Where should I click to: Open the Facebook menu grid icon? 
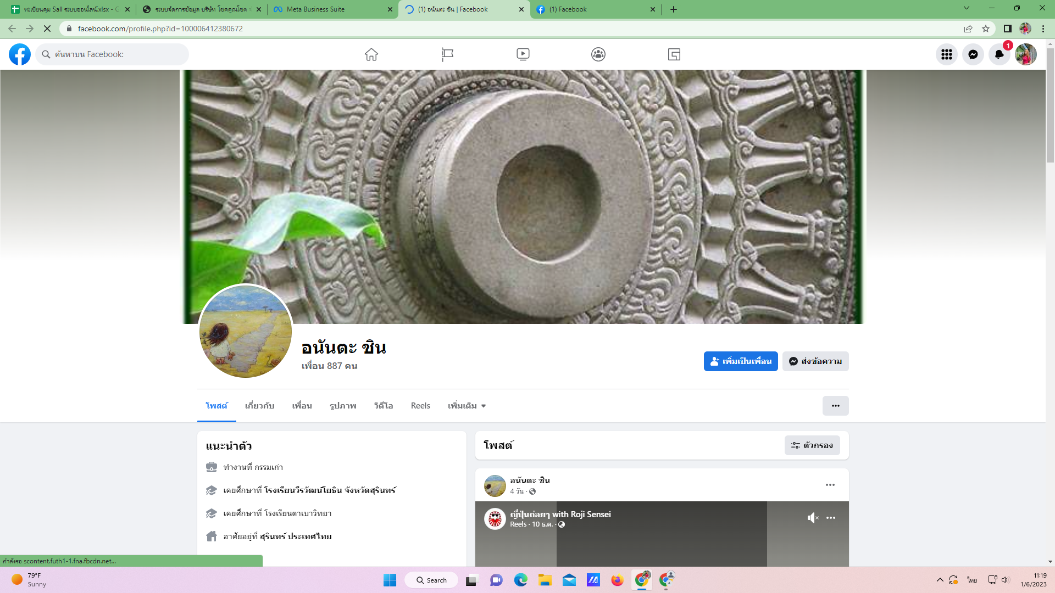[946, 54]
